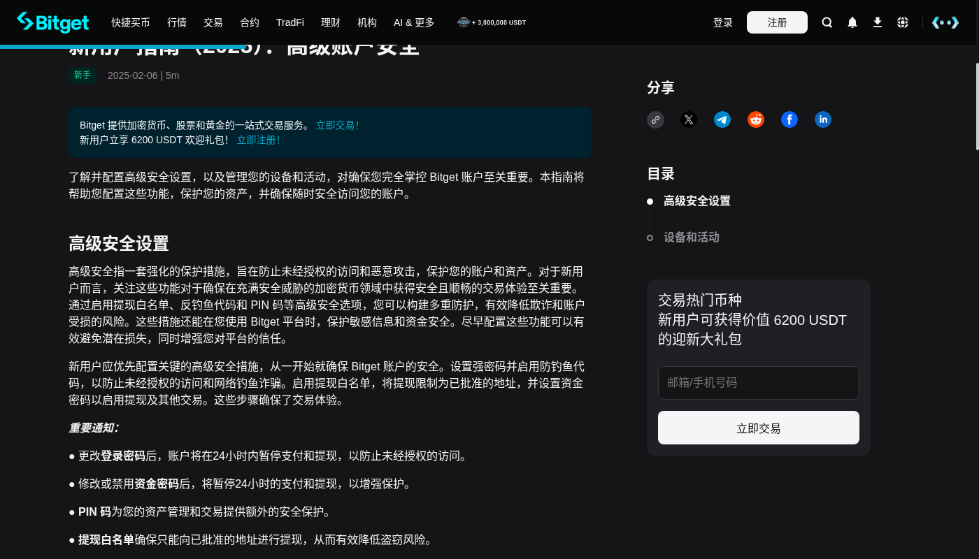Click the bold PIN 码 text

94,512
